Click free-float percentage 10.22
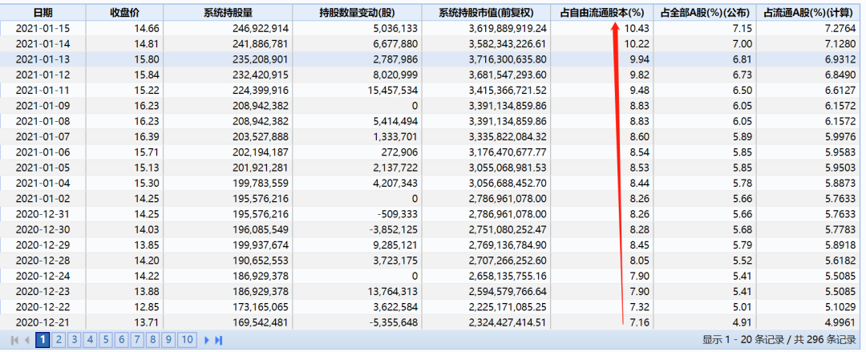This screenshot has height=352, width=866. 637,43
